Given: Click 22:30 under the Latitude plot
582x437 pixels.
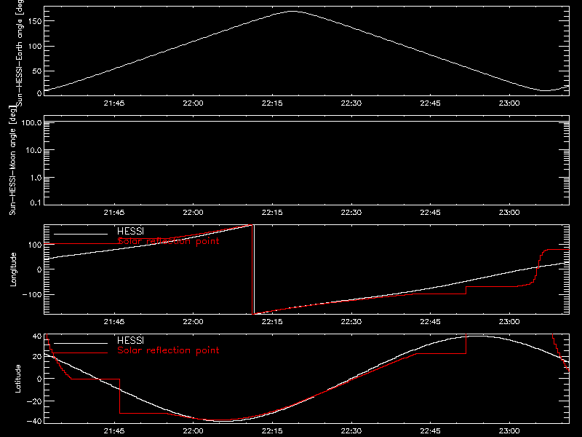Looking at the screenshot, I should point(351,431).
